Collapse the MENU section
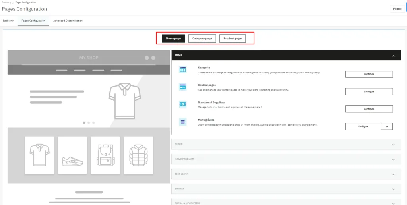The height and width of the screenshot is (205, 407). click(393, 56)
